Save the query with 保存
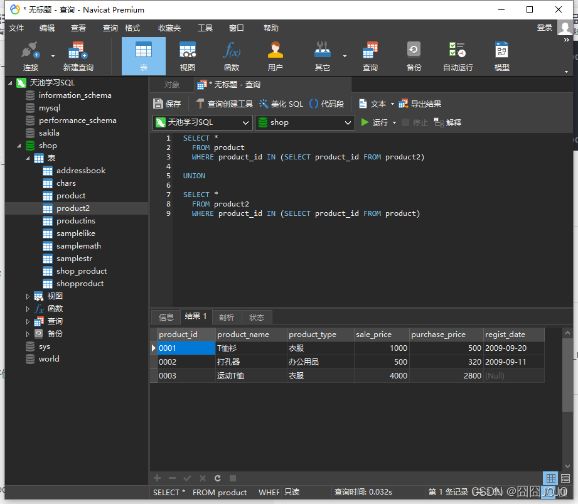 tap(167, 104)
